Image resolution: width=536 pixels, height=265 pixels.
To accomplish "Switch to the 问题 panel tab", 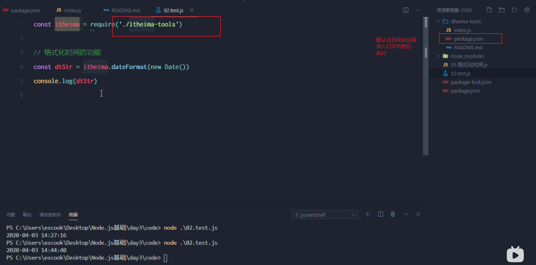I will [11, 215].
